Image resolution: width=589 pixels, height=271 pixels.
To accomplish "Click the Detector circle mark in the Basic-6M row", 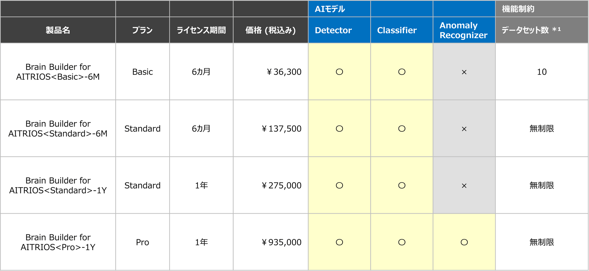I will pyautogui.click(x=339, y=72).
